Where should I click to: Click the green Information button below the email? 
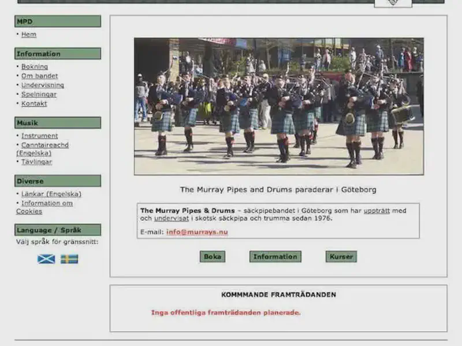point(275,257)
